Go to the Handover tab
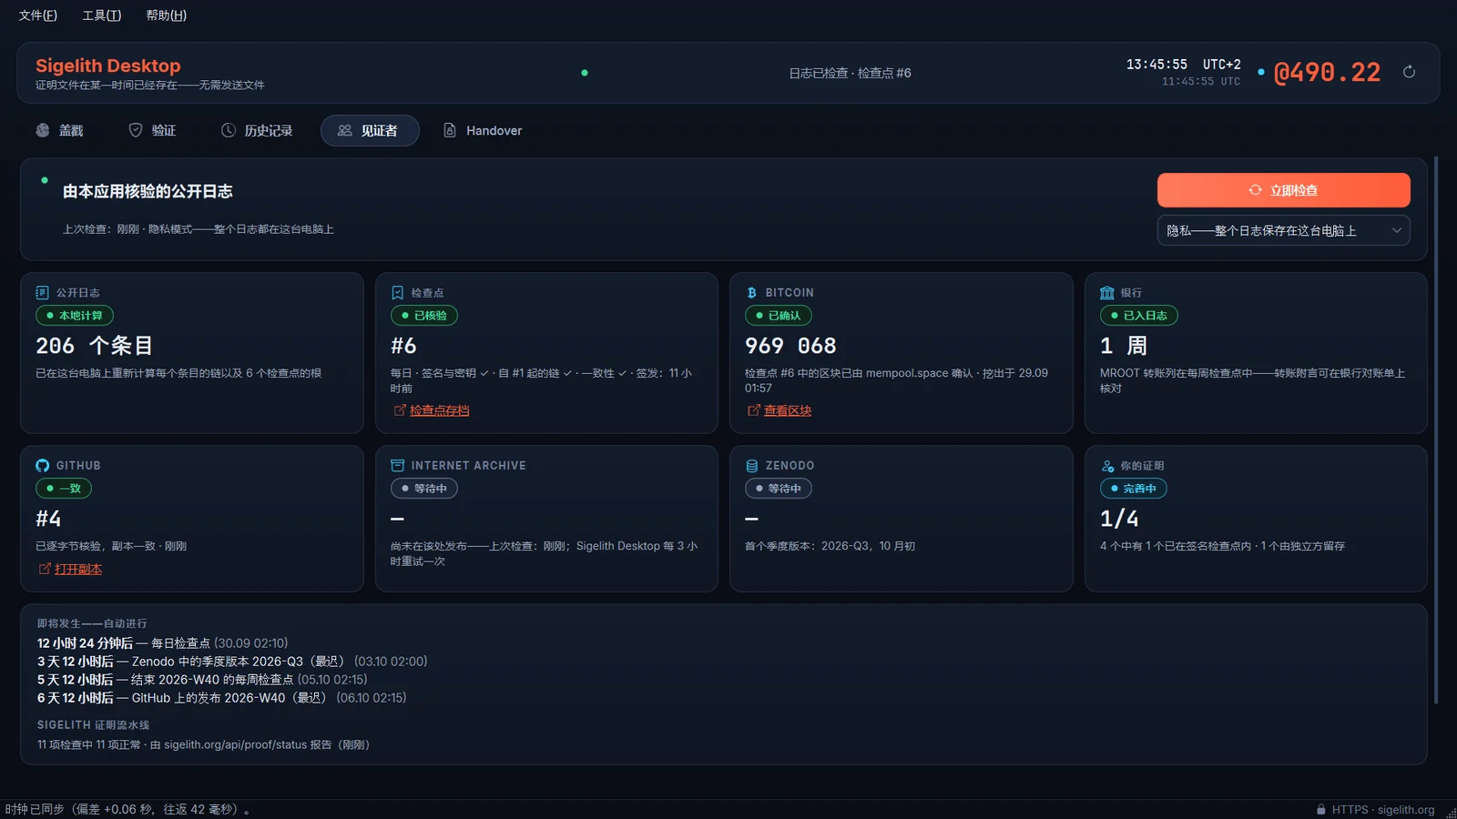The image size is (1457, 819). tap(483, 130)
